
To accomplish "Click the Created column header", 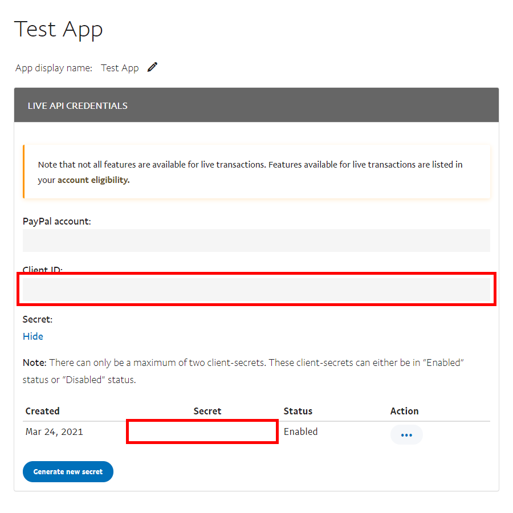I will [x=43, y=411].
